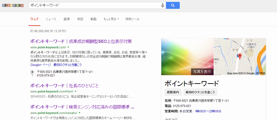Click the hours link 9時00分～22時00分

click(208, 111)
